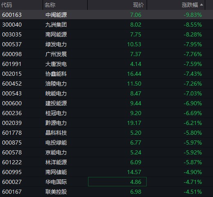Viewport: 213px width, 197px height.
Task: Click the 黔源电力 price 19.17
Action: (134, 123)
